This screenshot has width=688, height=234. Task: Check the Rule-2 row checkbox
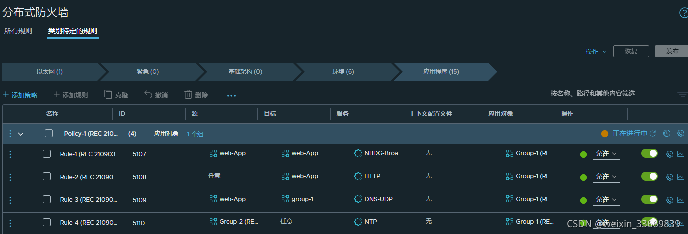(x=47, y=176)
